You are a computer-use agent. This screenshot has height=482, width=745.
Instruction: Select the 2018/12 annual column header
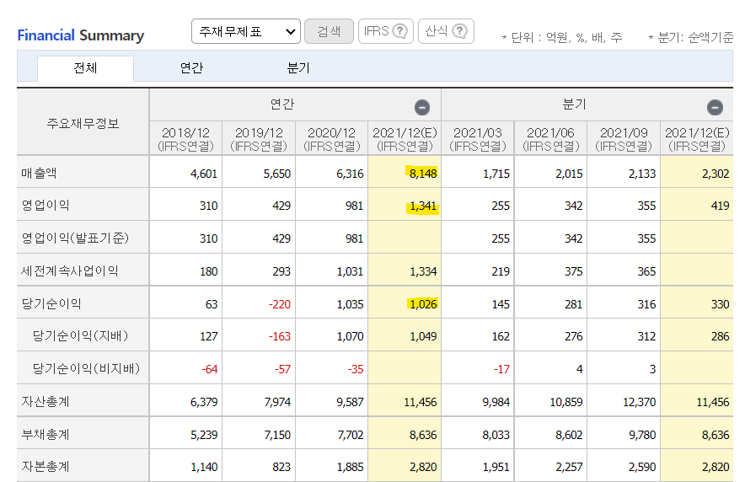coord(185,139)
